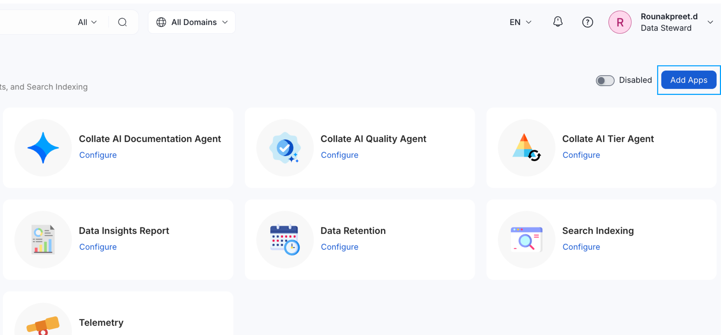Image resolution: width=721 pixels, height=335 pixels.
Task: Configure the Collate AI Documentation Agent
Action: (98, 155)
